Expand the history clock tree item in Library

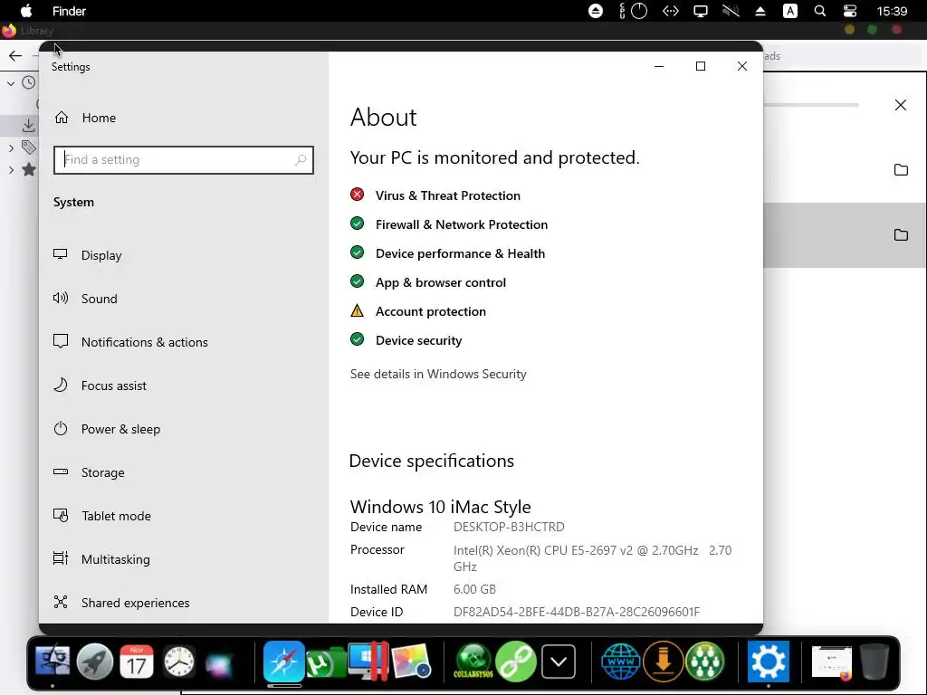tap(11, 83)
